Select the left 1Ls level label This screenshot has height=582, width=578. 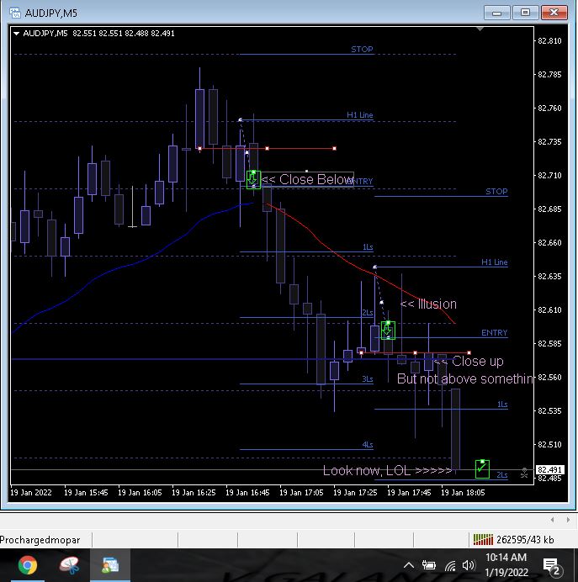click(368, 246)
